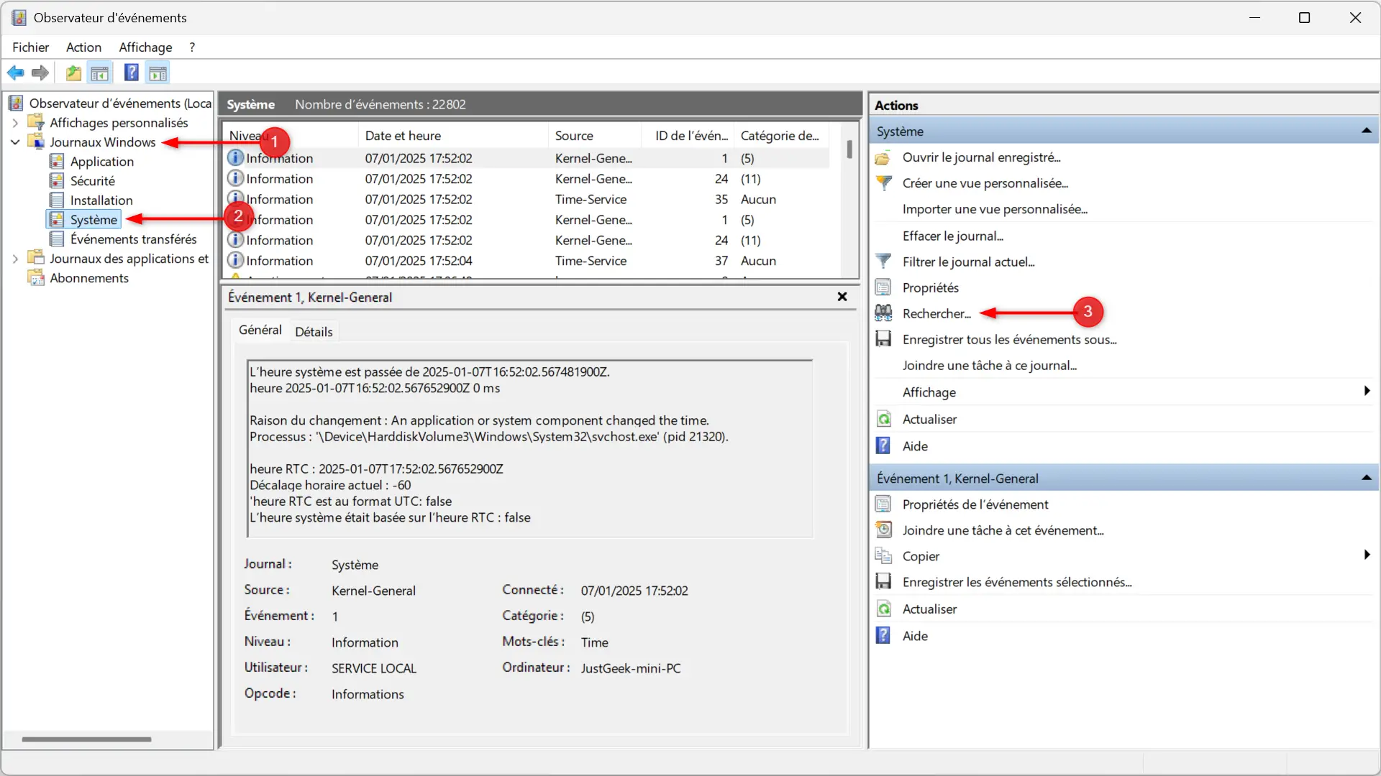Click the blue Help toolbar icon

(132, 73)
